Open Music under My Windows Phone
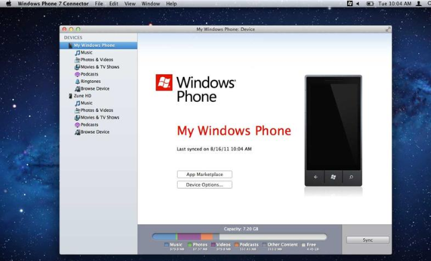 tap(84, 52)
